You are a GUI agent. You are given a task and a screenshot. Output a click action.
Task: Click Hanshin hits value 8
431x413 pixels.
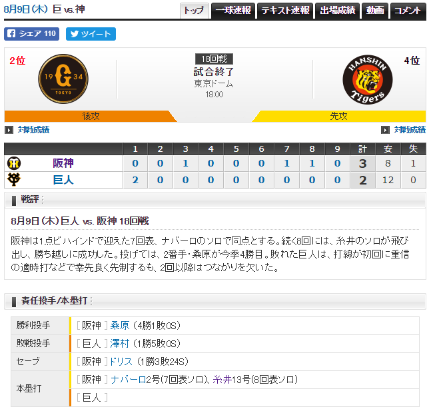tap(388, 163)
